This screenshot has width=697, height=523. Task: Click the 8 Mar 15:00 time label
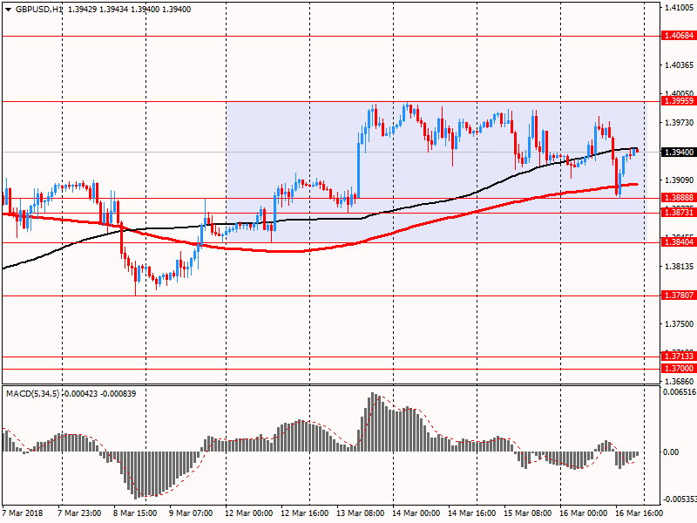click(138, 513)
